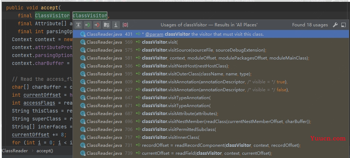Open usages in Find tool window
Viewport: 350px width, 158px height.
tap(343, 25)
